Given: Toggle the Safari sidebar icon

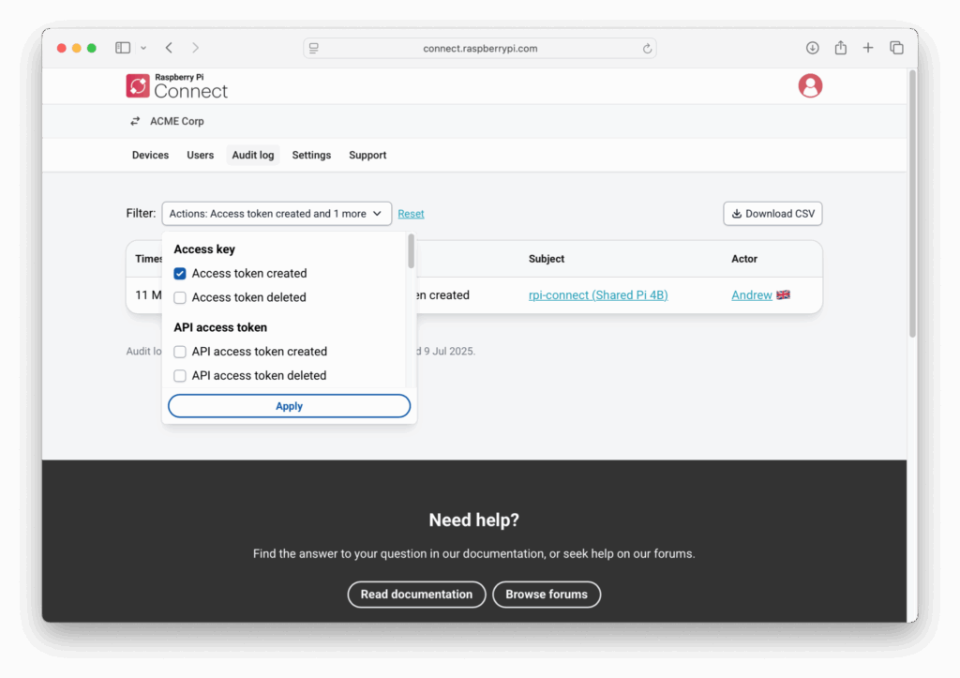Looking at the screenshot, I should point(123,48).
